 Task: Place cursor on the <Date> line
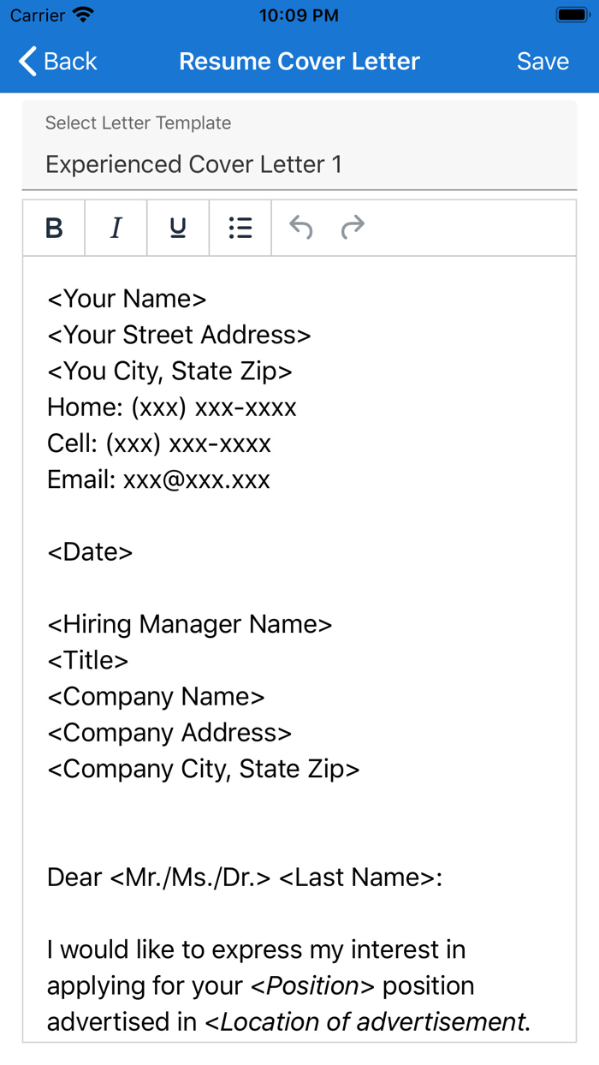(x=89, y=551)
